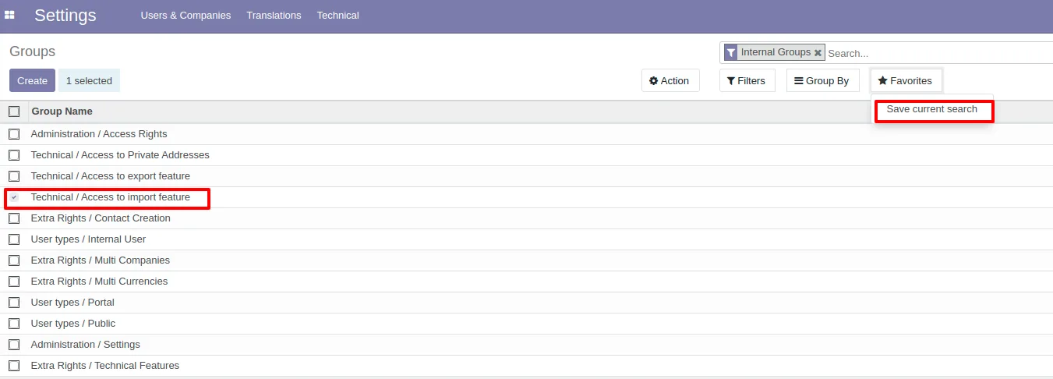Check Administration / Settings checkbox
Image resolution: width=1053 pixels, height=379 pixels.
tap(14, 345)
